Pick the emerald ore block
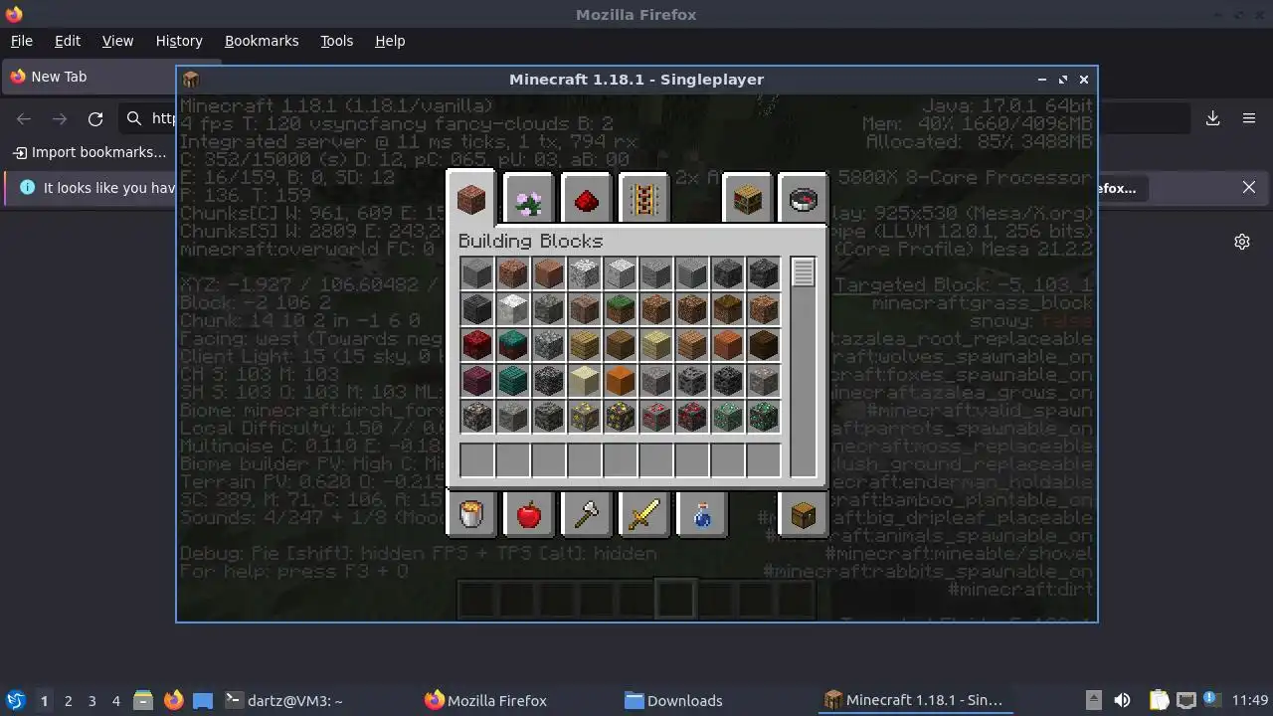This screenshot has height=716, width=1273. [x=728, y=417]
